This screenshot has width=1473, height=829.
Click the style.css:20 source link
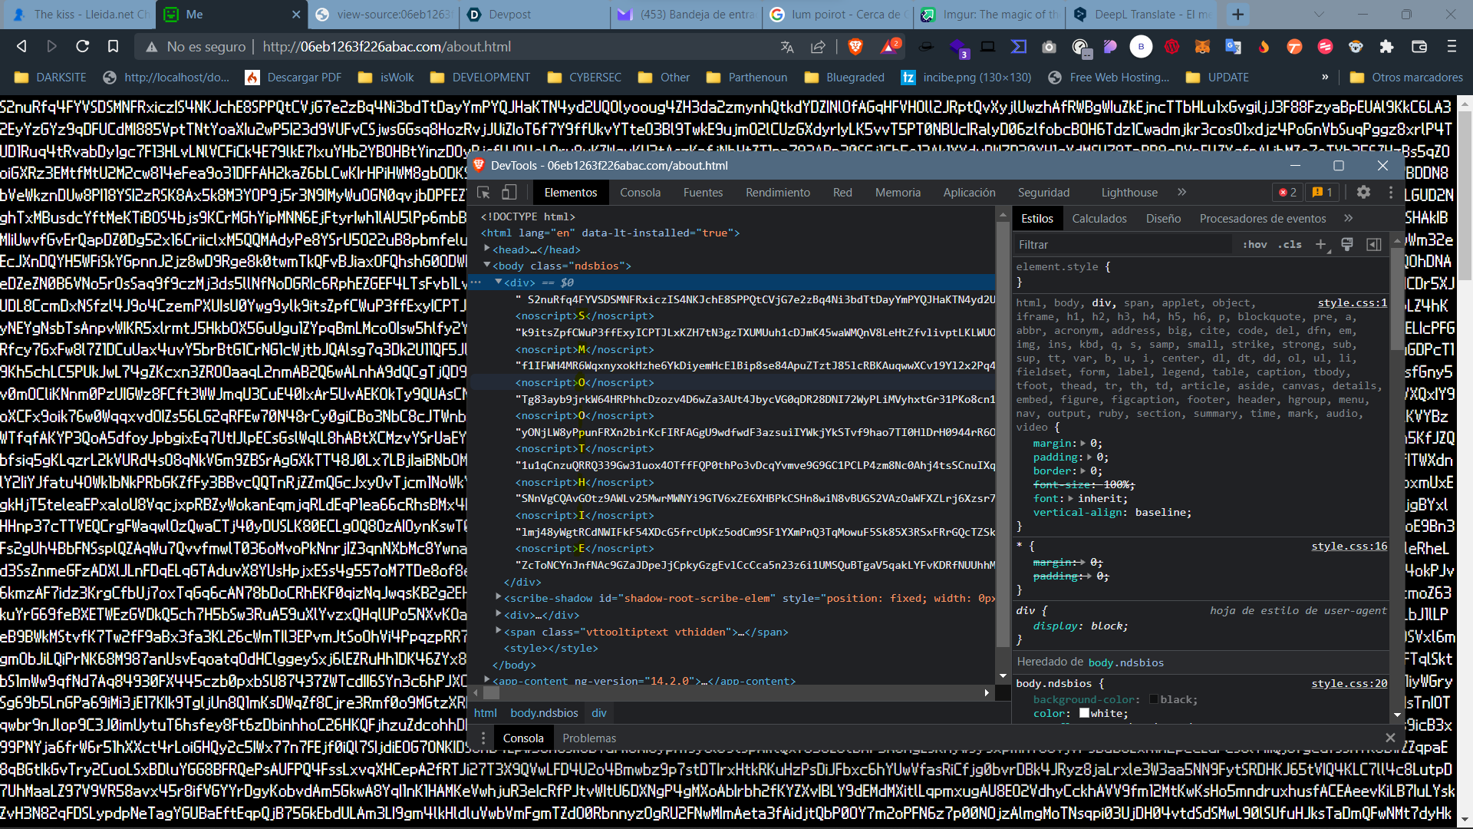[1349, 683]
